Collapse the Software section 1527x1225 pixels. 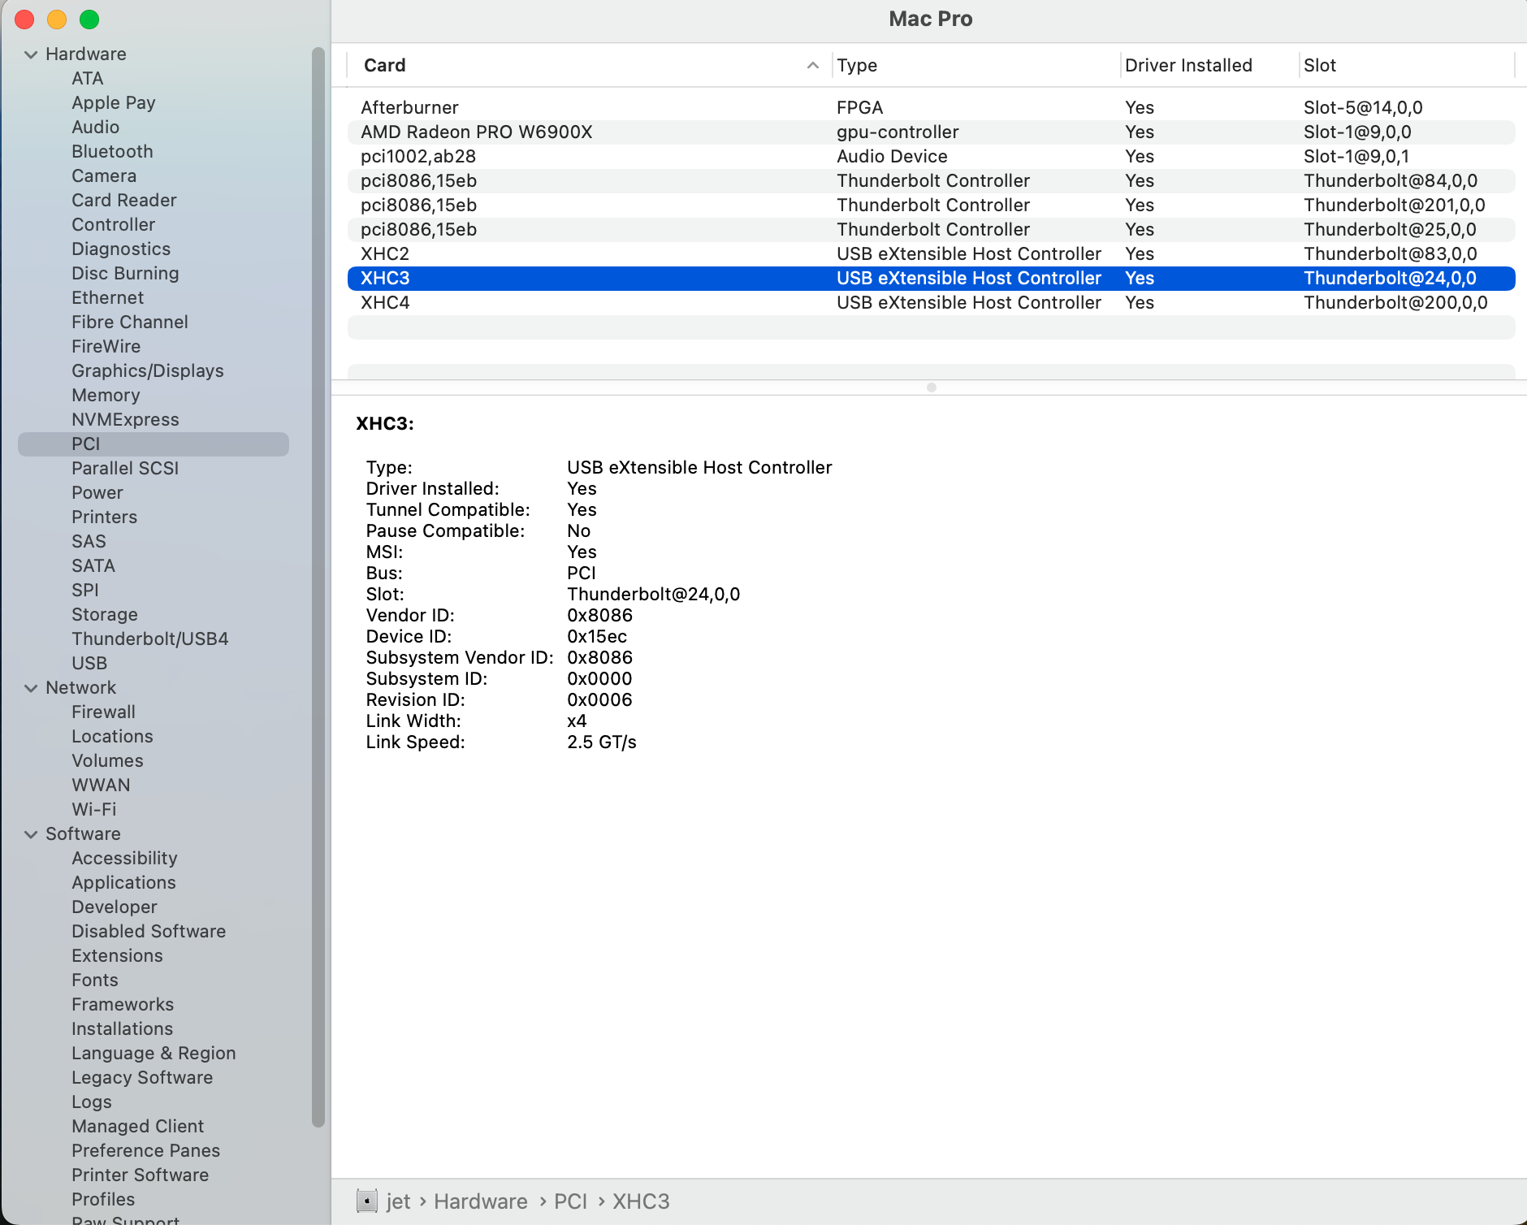pyautogui.click(x=31, y=834)
